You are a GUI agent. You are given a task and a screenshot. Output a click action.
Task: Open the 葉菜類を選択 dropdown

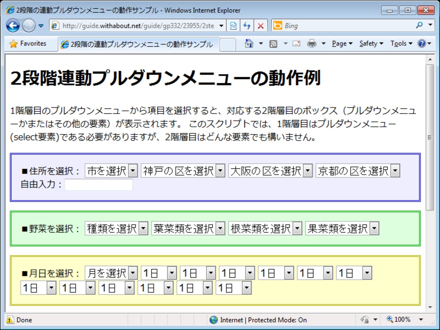(x=188, y=228)
